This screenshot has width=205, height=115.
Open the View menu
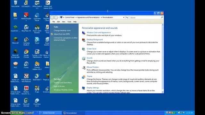click(63, 22)
